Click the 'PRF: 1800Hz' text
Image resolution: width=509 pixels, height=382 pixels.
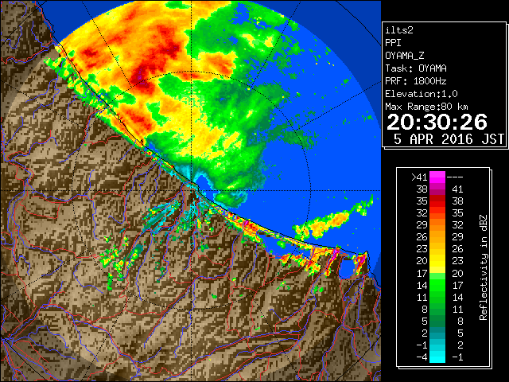point(416,81)
